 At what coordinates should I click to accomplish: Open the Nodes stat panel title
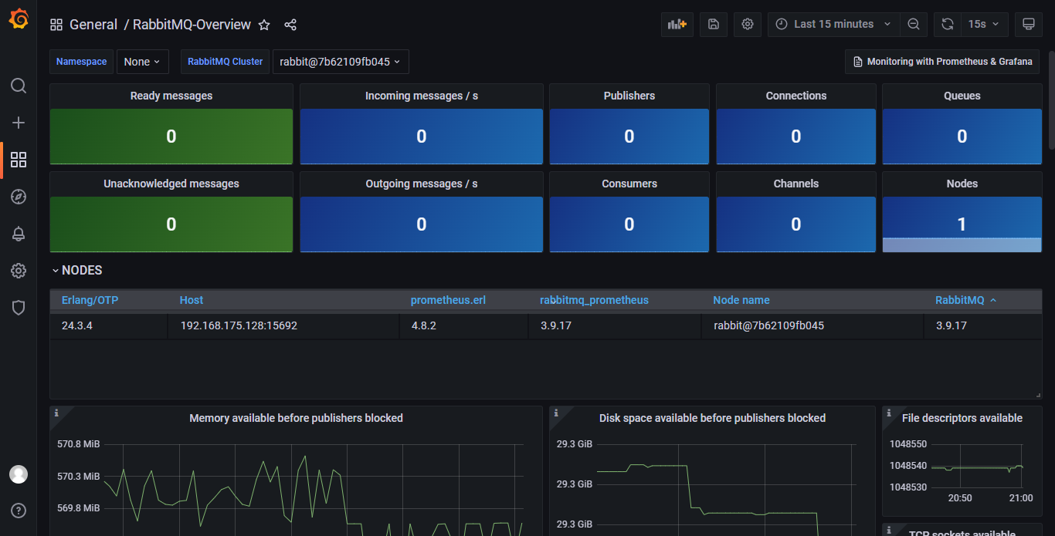[962, 184]
